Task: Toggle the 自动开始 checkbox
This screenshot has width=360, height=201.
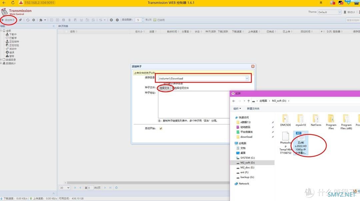Action: 161,129
